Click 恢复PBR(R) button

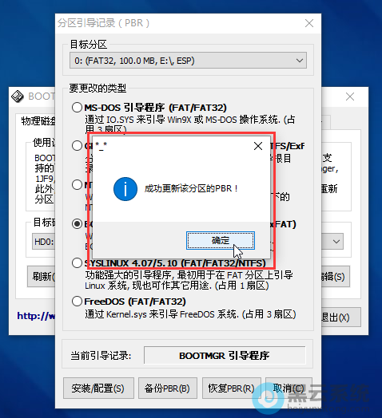click(231, 388)
